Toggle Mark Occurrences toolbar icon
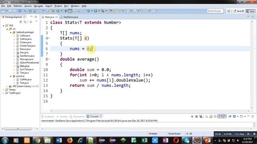 [70, 11]
